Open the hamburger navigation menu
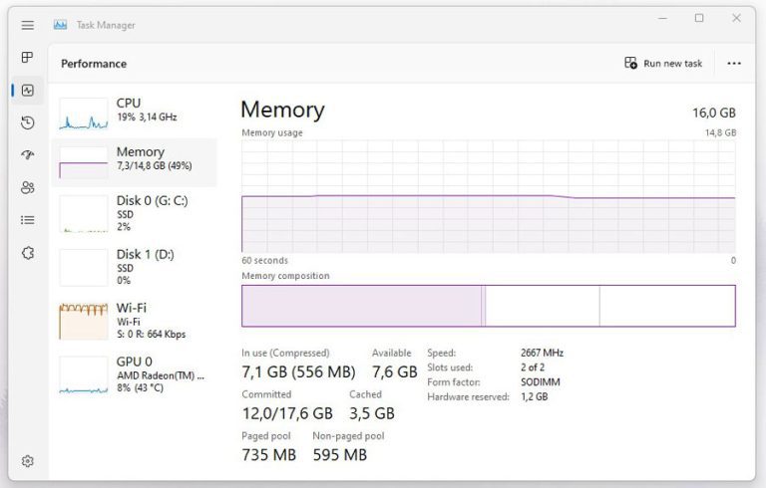The image size is (766, 488). pyautogui.click(x=28, y=25)
